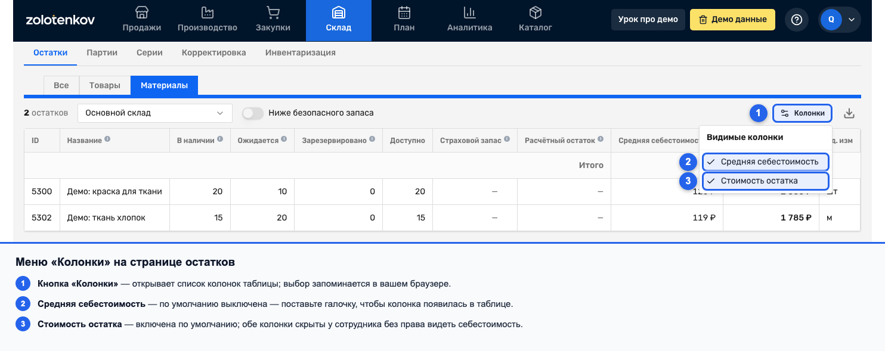Click ID cell 5300
Screen dimensions: 885x351
click(x=42, y=191)
